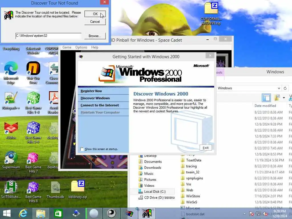Select the Everything desktop shortcut label
The width and height of the screenshot is (292, 219).
pos(11,48)
